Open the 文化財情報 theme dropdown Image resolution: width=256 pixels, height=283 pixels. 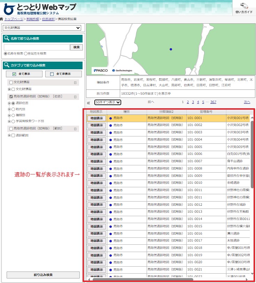(x=42, y=28)
